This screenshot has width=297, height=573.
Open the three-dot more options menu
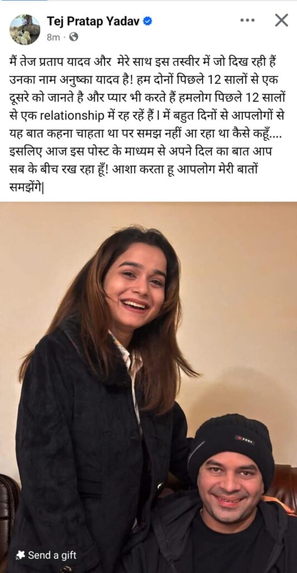pos(247,21)
